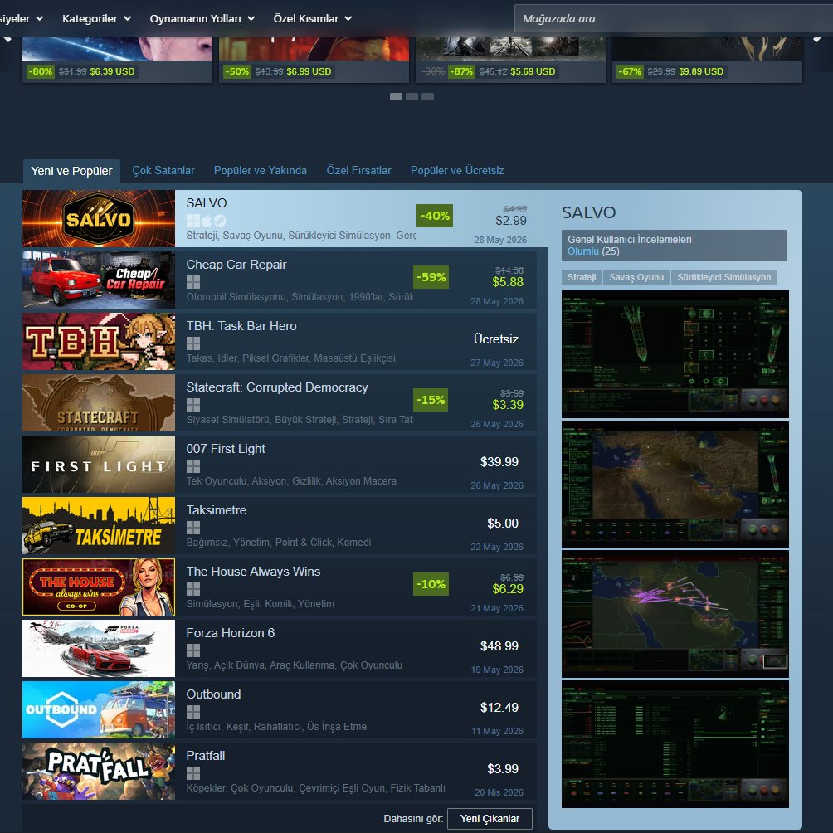This screenshot has width=833, height=833.
Task: Select the Yeni ve Popüler tab
Action: (x=71, y=171)
